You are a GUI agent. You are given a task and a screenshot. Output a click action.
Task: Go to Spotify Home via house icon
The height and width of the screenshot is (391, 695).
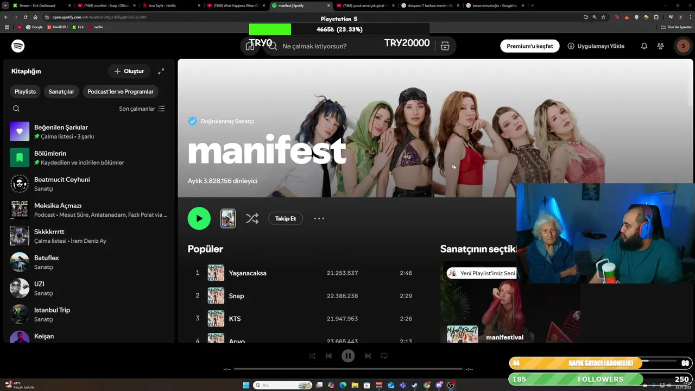[250, 46]
